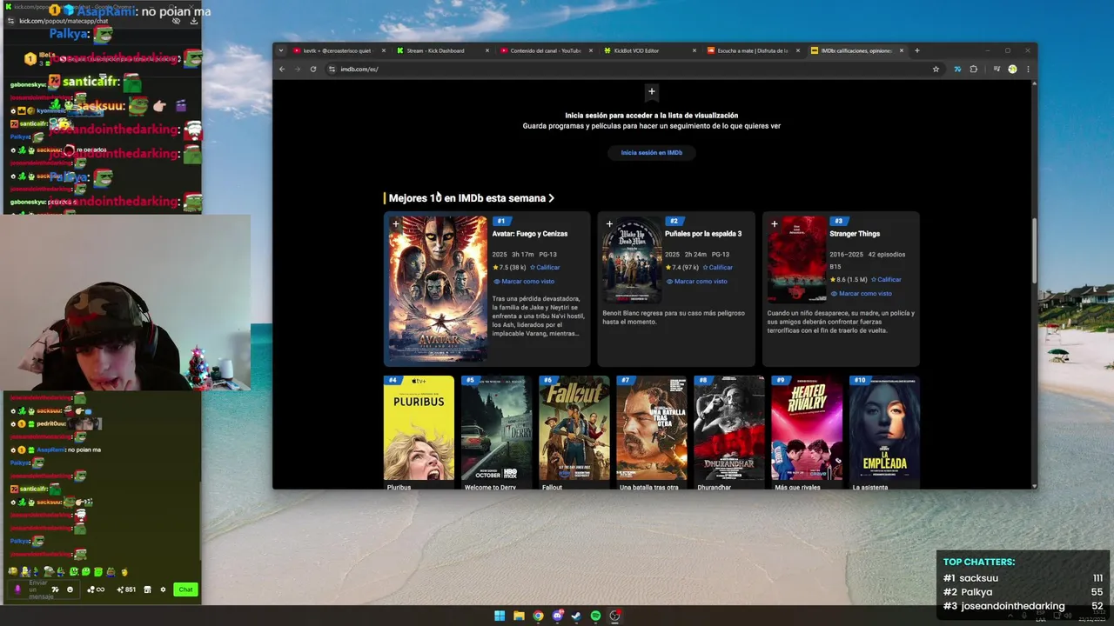
Task: Click the channel points infinity icon
Action: [96, 589]
